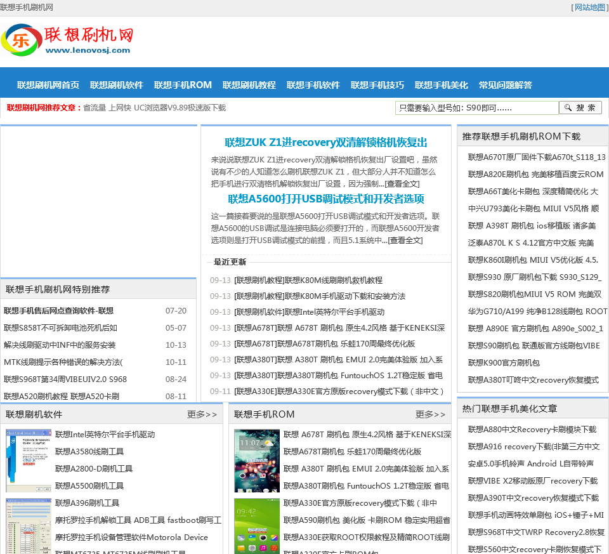609x554 pixels.
Task: Open 联想K900官方刷机包 in ROM sidebar
Action: click(504, 363)
